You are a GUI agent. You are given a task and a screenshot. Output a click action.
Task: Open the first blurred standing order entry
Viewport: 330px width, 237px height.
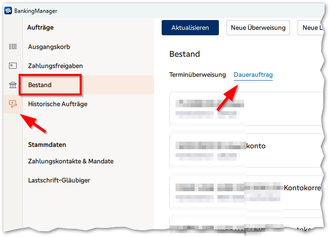243,109
